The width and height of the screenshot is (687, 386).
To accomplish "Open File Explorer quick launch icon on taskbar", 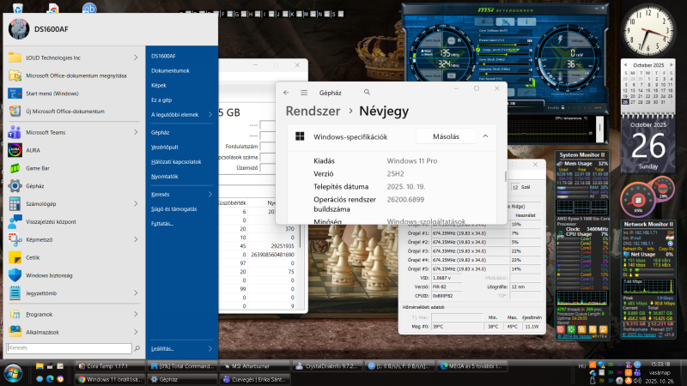I will coord(40,366).
